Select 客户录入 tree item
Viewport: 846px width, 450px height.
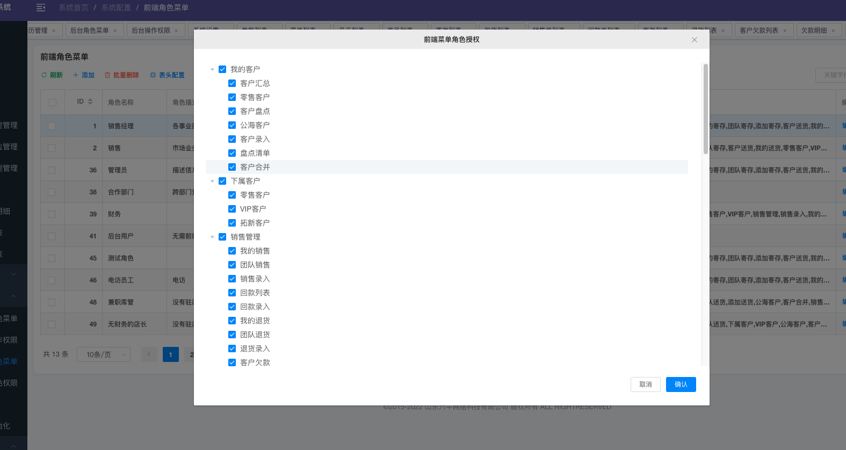tap(255, 139)
